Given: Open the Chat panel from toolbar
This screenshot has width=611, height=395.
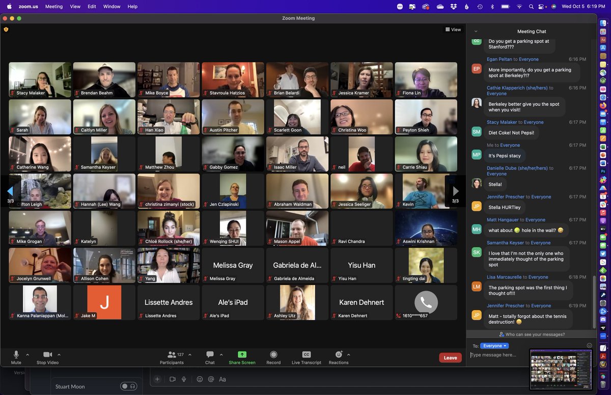Looking at the screenshot, I should coord(210,357).
